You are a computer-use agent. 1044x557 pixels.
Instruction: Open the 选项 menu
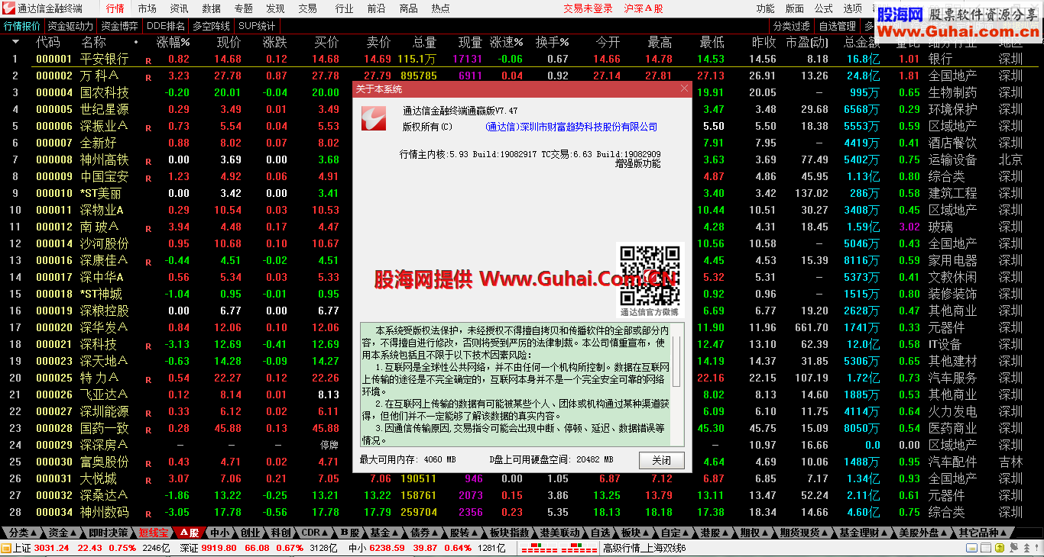852,8
